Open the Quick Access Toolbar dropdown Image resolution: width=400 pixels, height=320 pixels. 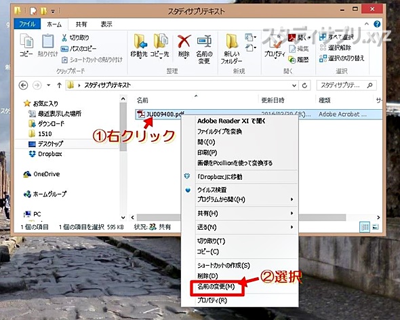[x=53, y=12]
